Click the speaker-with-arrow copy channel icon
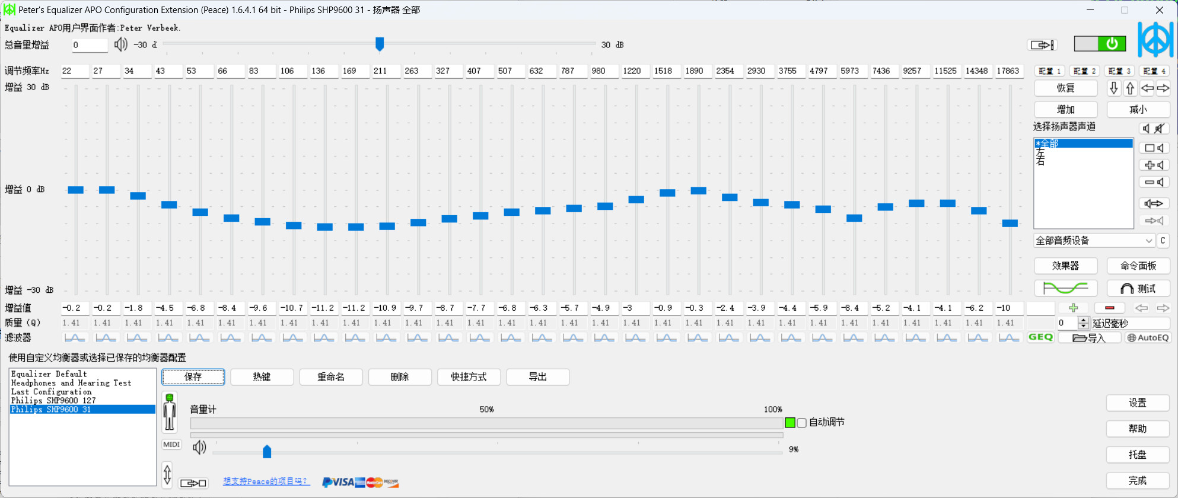1178x498 pixels. coord(1154,203)
